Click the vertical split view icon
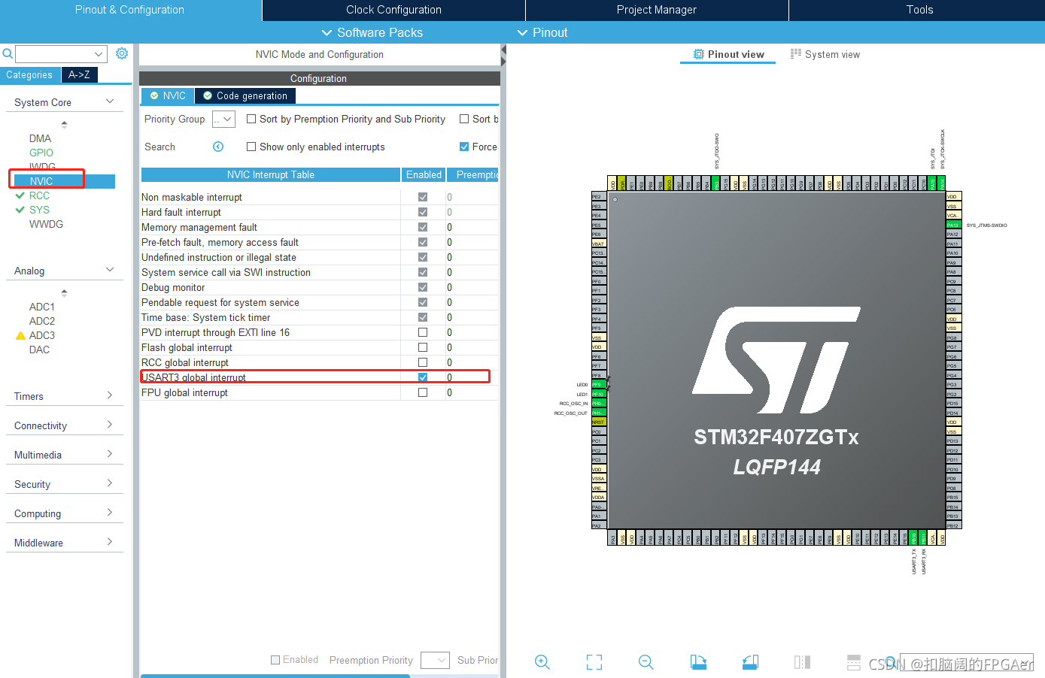Screen dimensions: 1045x678 coord(802,661)
